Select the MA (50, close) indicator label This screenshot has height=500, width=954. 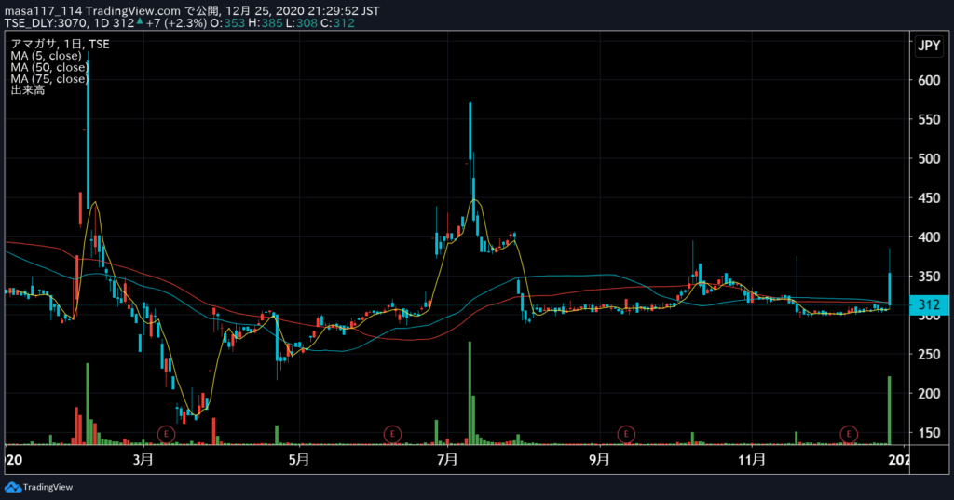pos(49,68)
